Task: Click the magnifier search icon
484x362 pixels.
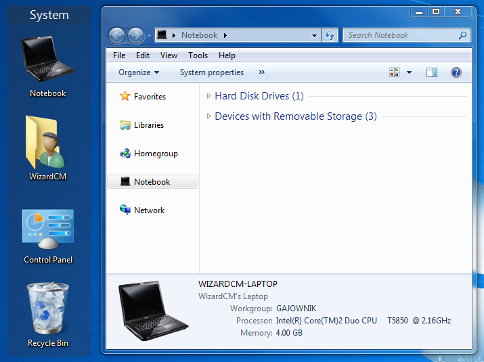Action: point(462,35)
